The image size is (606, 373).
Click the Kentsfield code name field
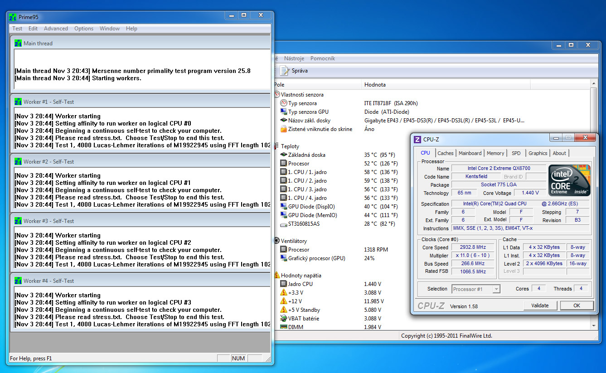[476, 176]
